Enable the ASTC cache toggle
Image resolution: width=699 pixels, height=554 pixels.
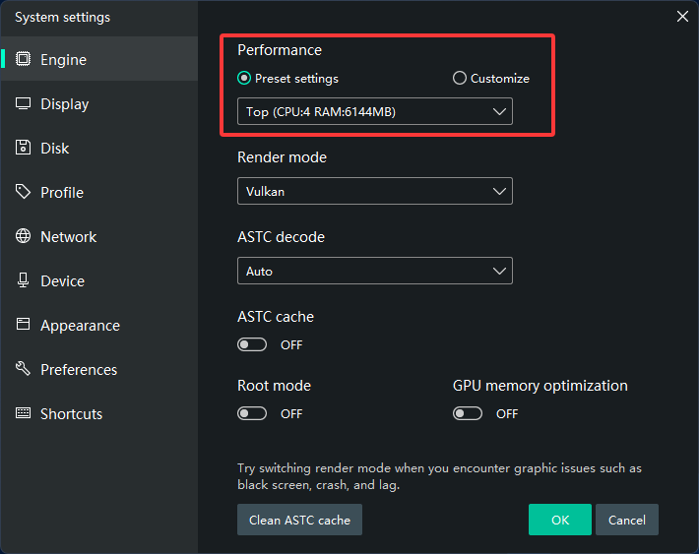pos(252,344)
